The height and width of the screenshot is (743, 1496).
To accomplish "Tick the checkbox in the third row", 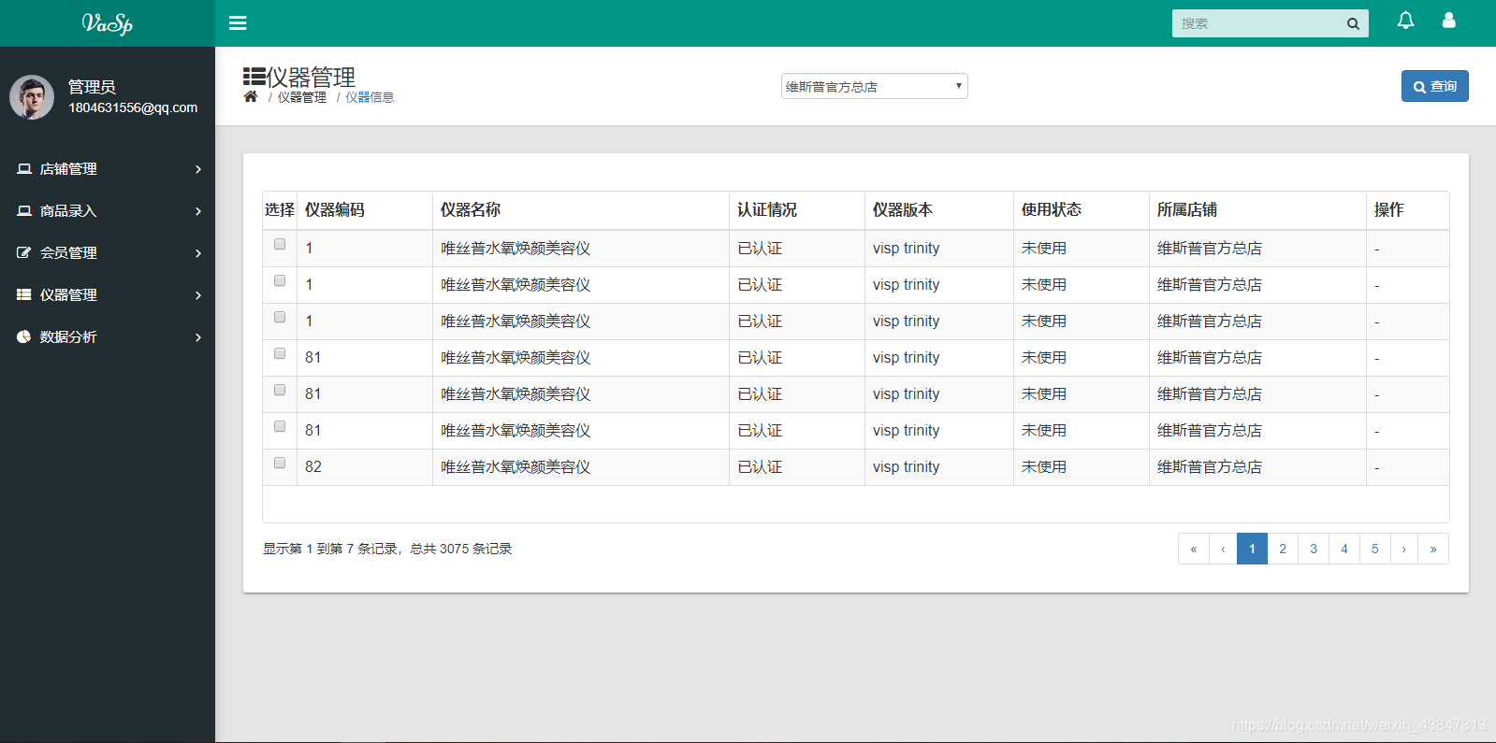I will pos(280,317).
